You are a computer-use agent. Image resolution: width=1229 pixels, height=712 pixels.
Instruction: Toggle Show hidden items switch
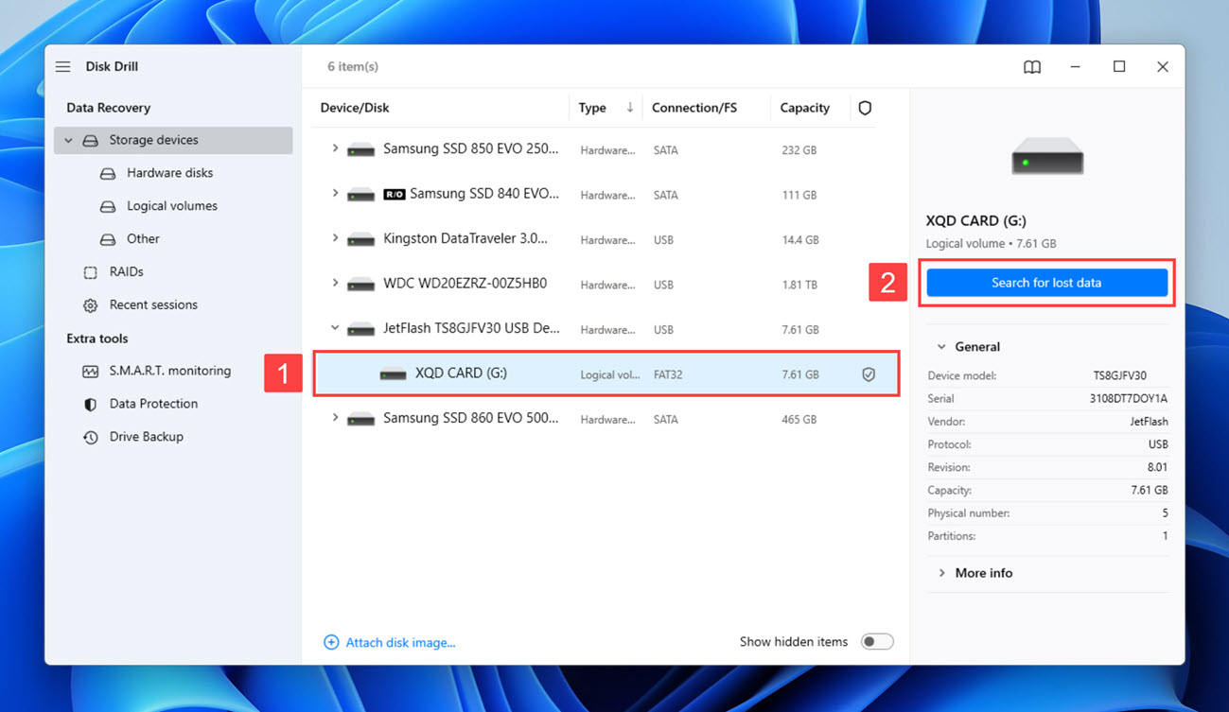(x=876, y=642)
